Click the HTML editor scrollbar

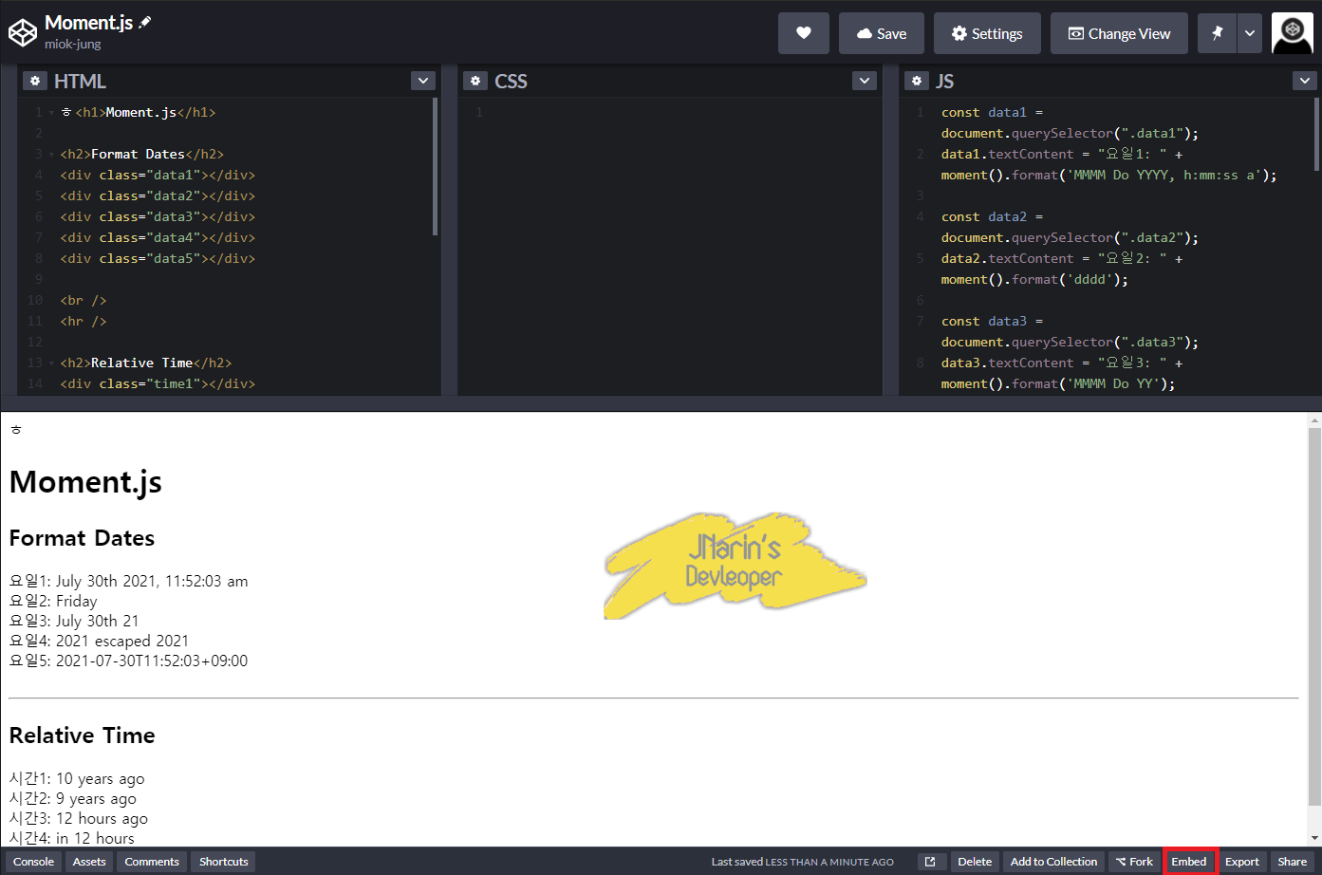(x=435, y=166)
